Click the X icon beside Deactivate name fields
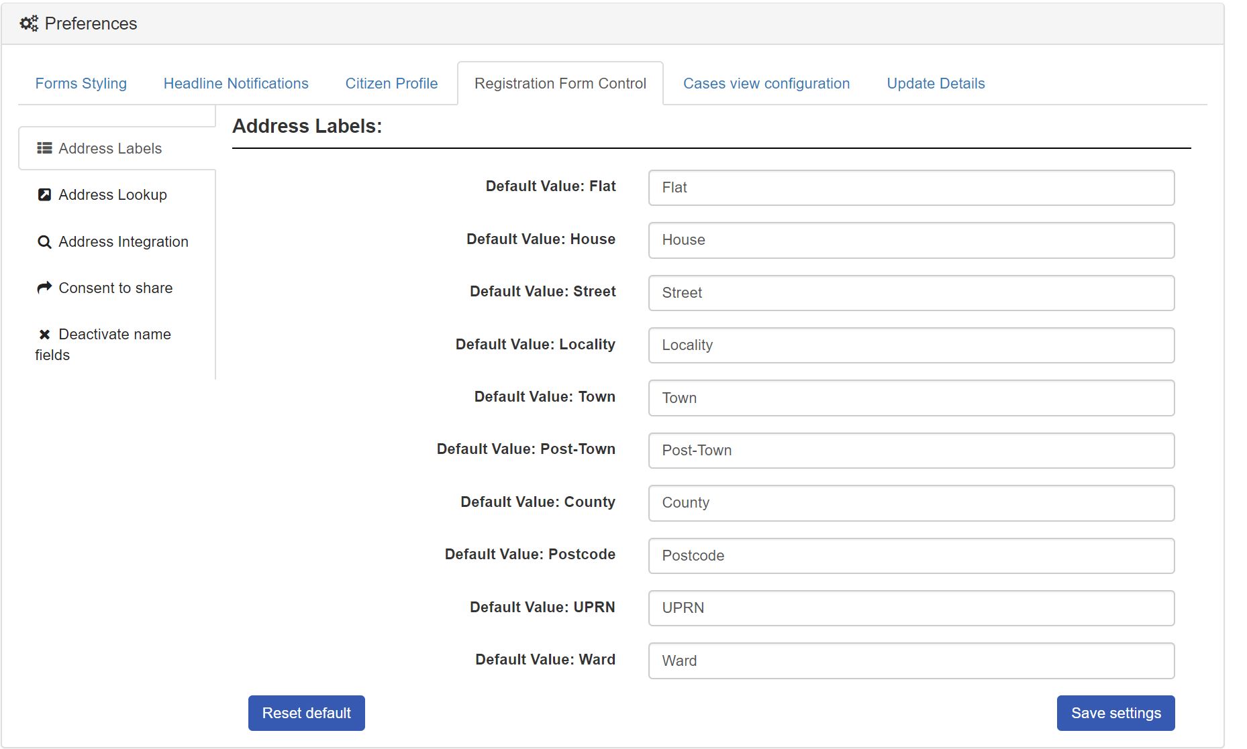This screenshot has height=749, width=1247. coord(44,334)
